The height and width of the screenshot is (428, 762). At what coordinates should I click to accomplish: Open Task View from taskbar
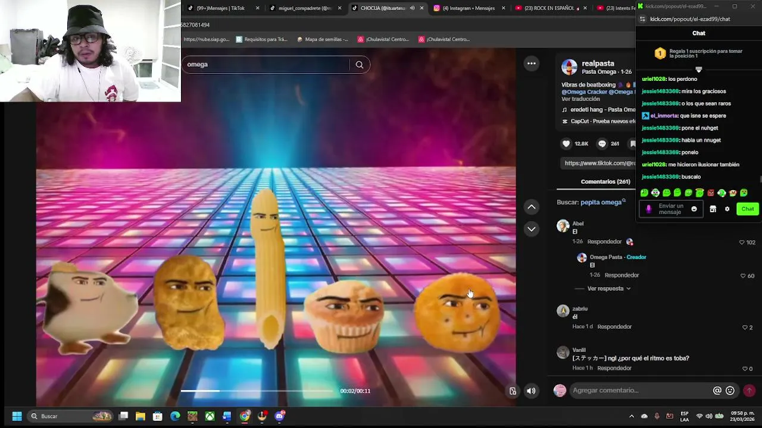click(x=123, y=416)
